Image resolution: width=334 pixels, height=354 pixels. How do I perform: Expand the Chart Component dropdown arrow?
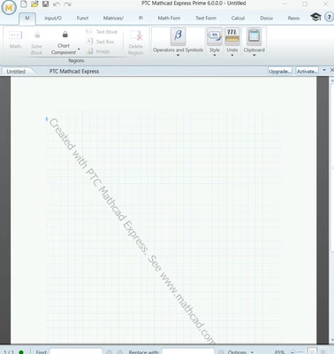pos(79,49)
